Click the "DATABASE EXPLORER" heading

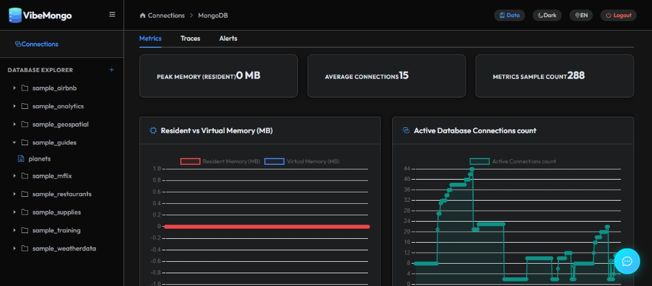click(x=40, y=70)
